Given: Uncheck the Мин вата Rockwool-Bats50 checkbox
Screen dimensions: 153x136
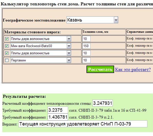Looking at the screenshot, I should click(7, 46).
